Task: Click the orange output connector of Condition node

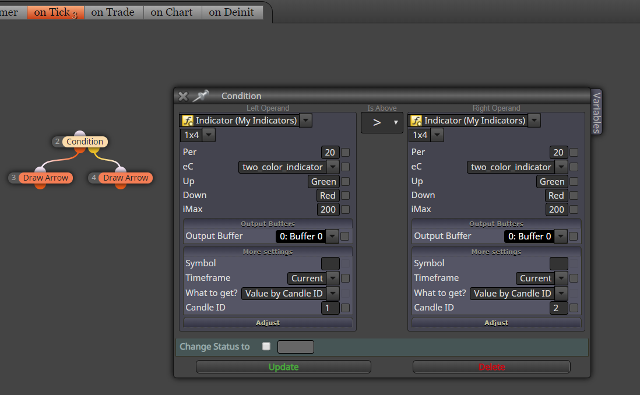Action: pos(80,150)
